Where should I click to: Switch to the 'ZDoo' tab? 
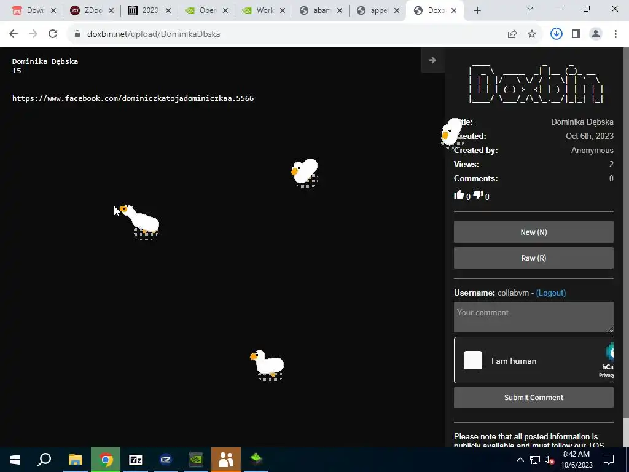coord(93,11)
